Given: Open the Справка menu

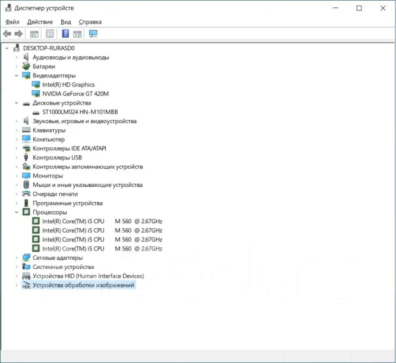Looking at the screenshot, I should (x=90, y=22).
